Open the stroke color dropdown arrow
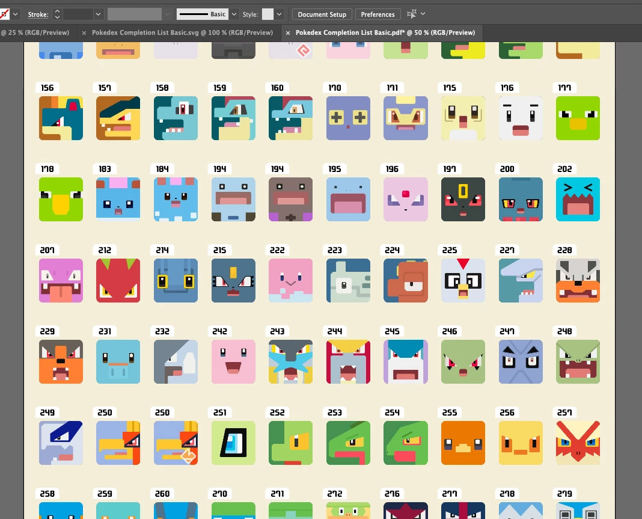The image size is (642, 519). click(x=15, y=14)
